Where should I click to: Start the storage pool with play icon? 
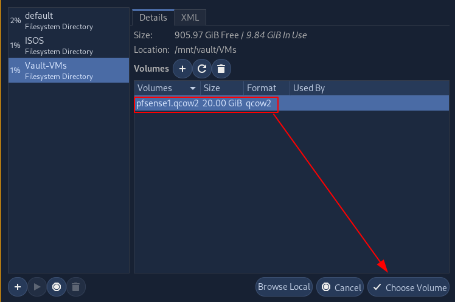[x=37, y=287]
